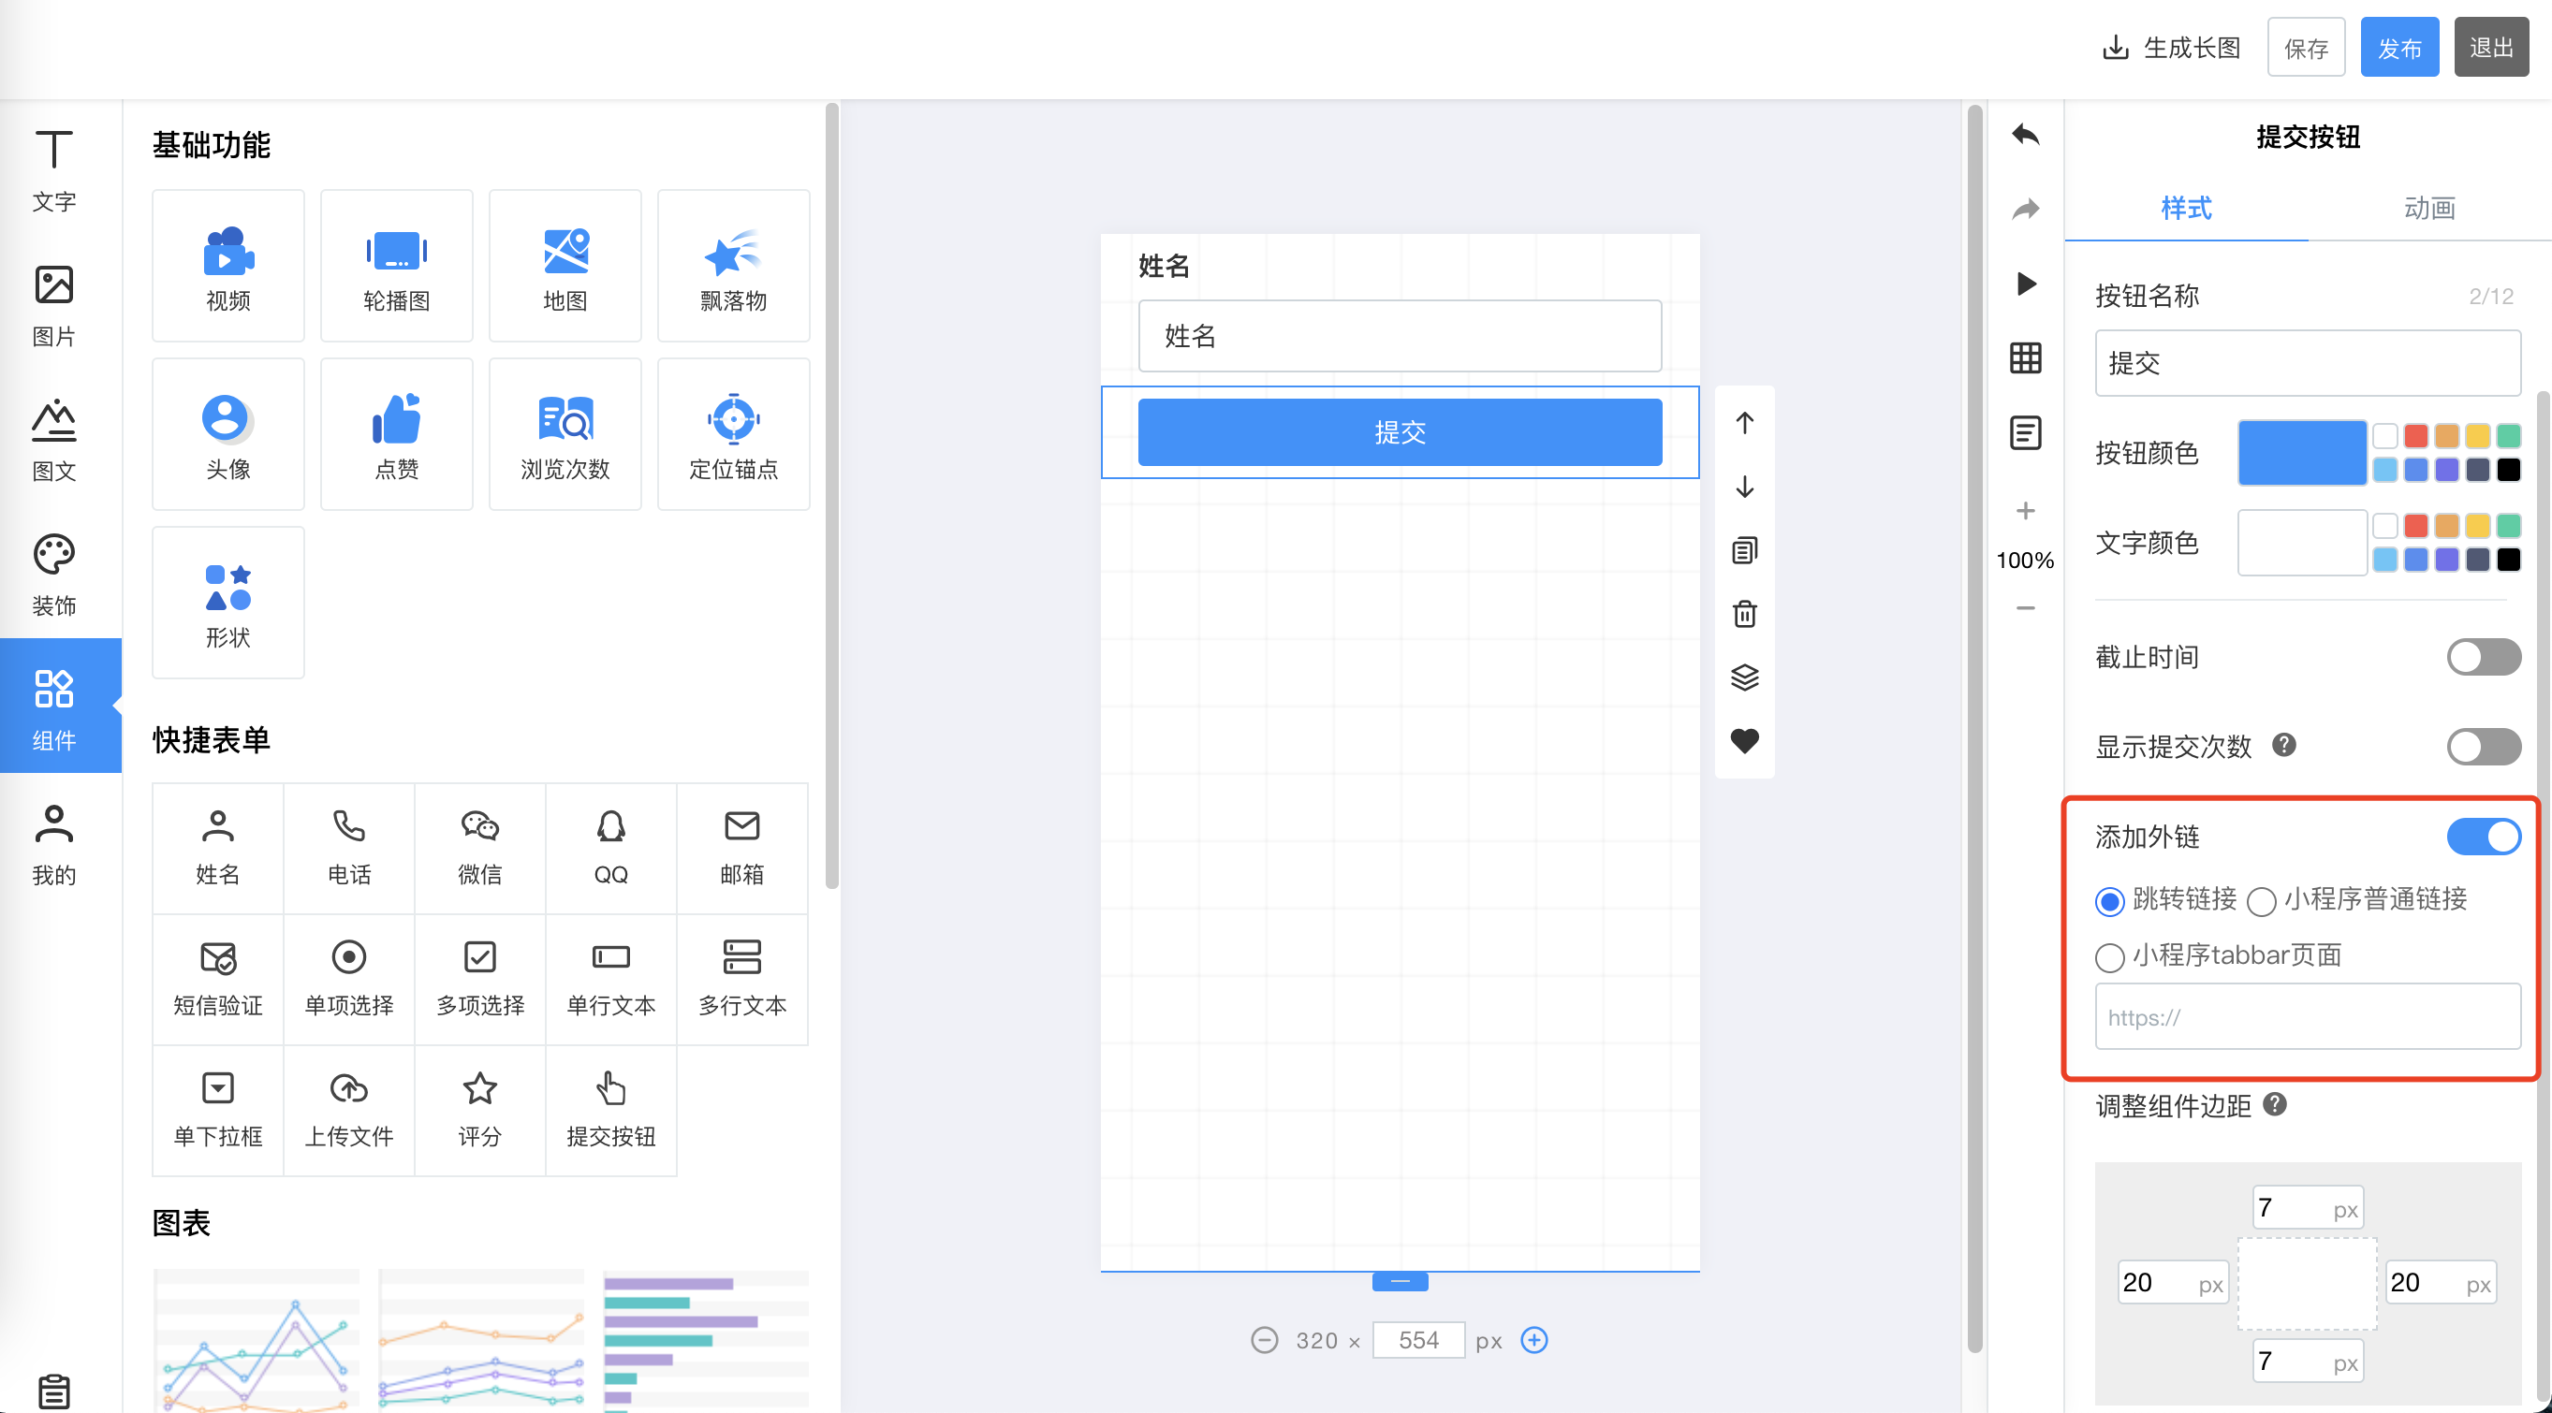This screenshot has height=1413, width=2552.
Task: Switch to the 样式 style tab
Action: [2185, 209]
